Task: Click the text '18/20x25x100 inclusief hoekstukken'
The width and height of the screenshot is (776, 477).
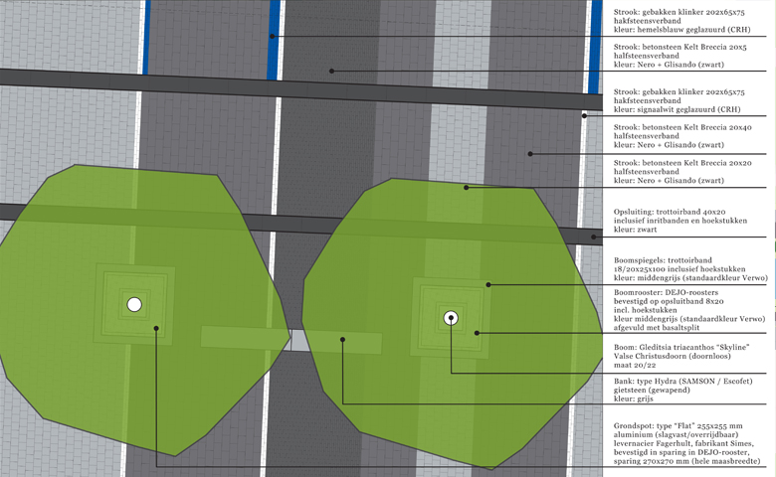Action: pos(679,269)
